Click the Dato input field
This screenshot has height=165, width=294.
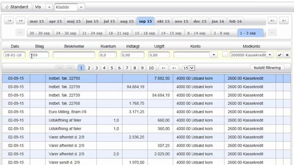[14, 55]
